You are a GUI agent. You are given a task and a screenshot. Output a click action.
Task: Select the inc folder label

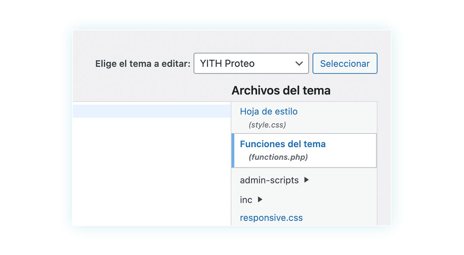point(246,200)
